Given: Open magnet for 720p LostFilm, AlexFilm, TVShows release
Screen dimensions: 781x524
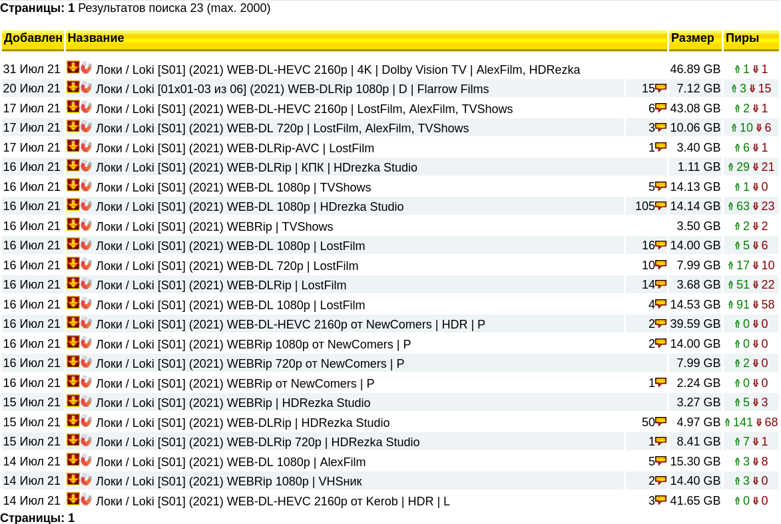Looking at the screenshot, I should pos(86,127).
